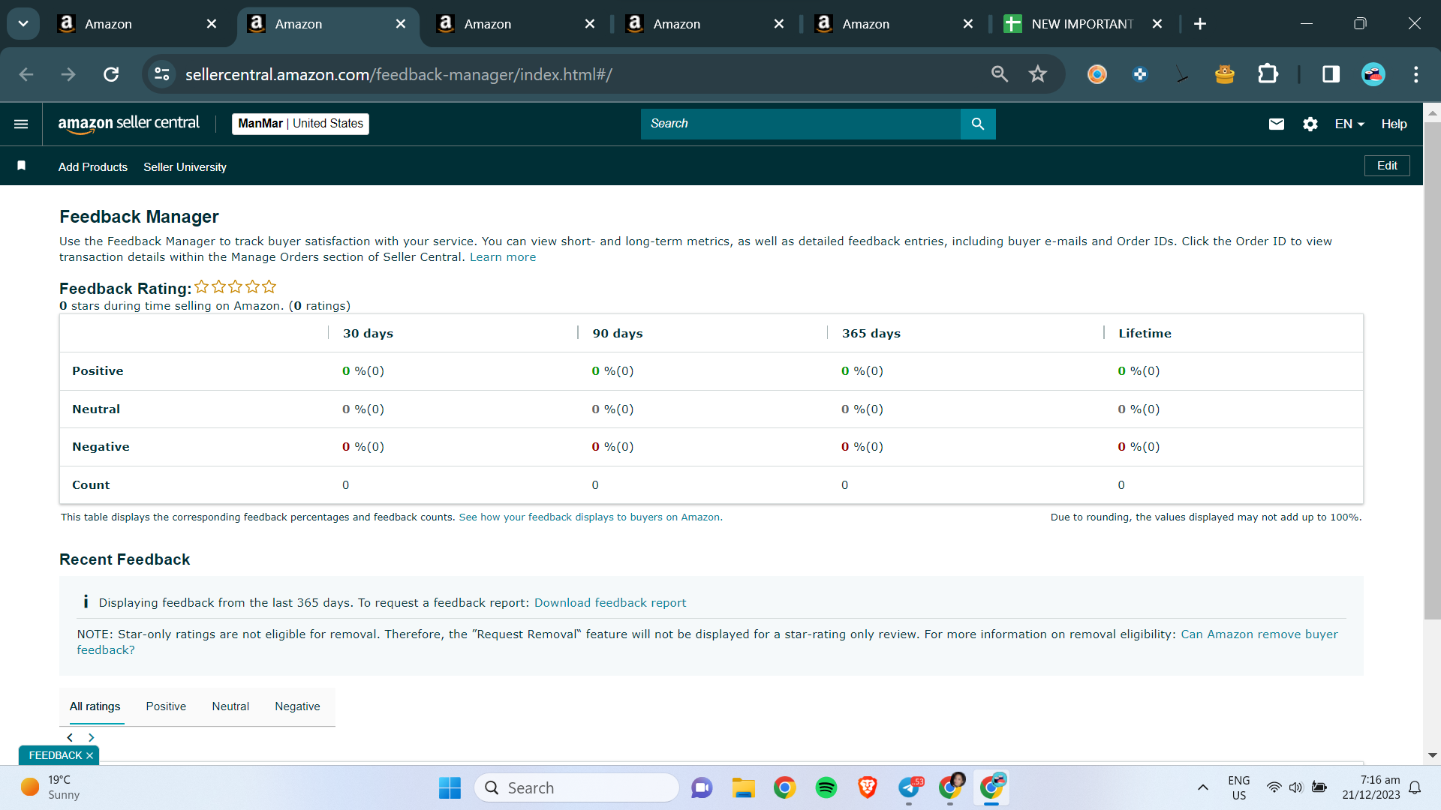Click the search magnifier button in Seller Central

[x=977, y=124]
